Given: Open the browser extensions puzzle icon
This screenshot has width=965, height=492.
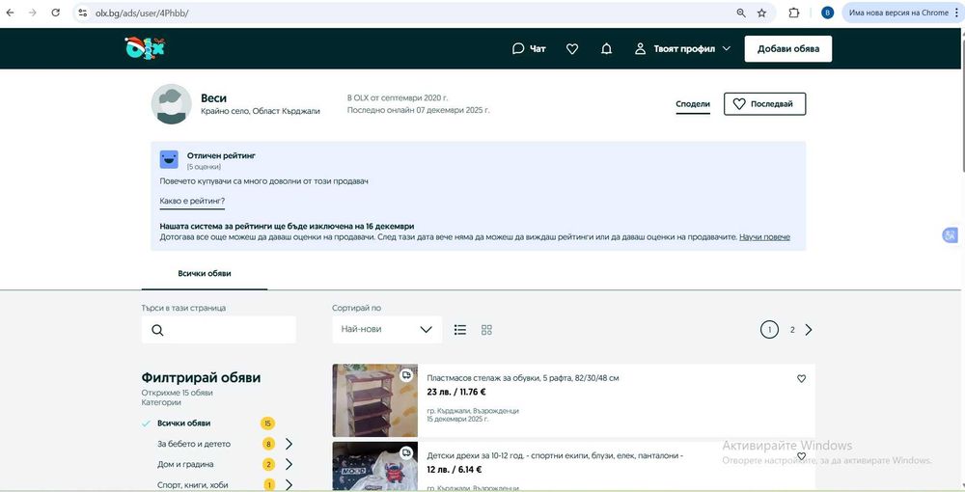Looking at the screenshot, I should pos(794,13).
